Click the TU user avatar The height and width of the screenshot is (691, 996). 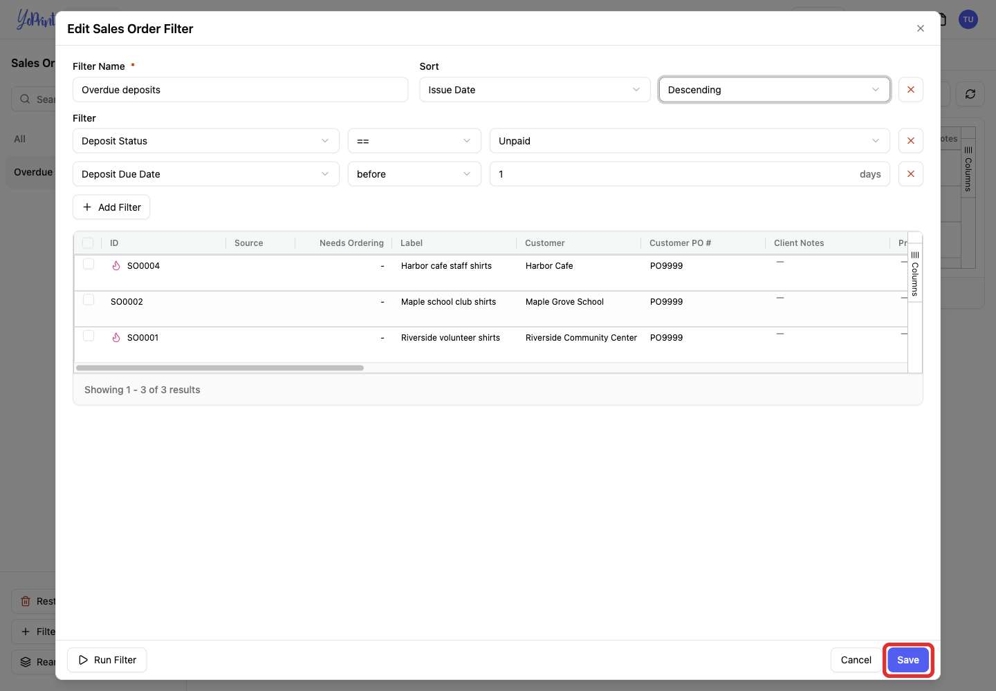tap(968, 19)
